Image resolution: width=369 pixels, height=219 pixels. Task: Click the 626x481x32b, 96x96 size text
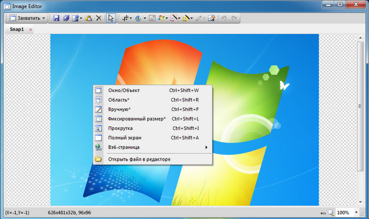pyautogui.click(x=70, y=213)
